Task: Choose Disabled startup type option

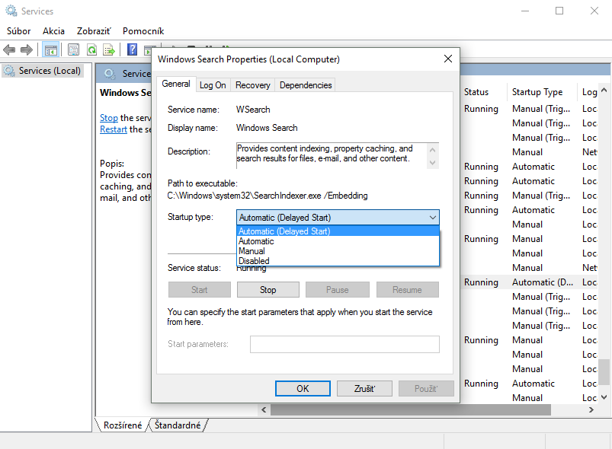Action: [x=338, y=261]
